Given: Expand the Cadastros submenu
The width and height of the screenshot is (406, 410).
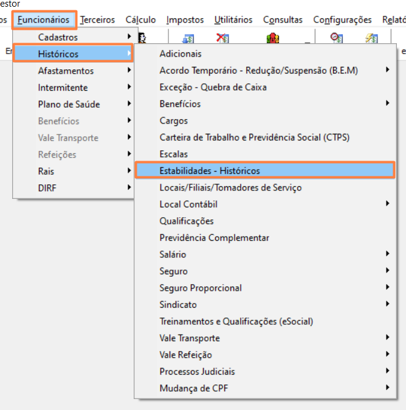Looking at the screenshot, I should point(58,37).
